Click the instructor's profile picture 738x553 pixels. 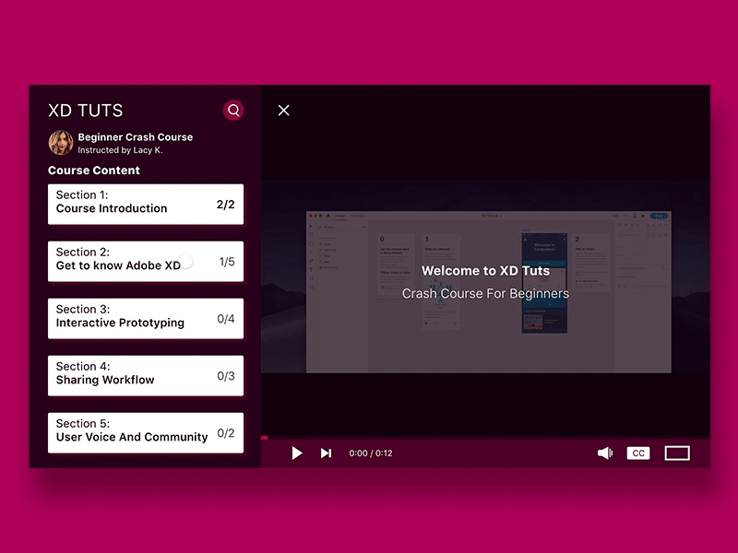click(x=61, y=141)
